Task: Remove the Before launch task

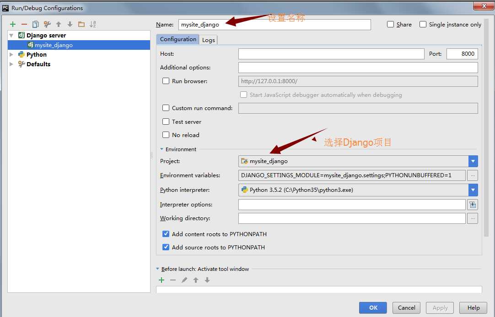Action: tap(172, 280)
